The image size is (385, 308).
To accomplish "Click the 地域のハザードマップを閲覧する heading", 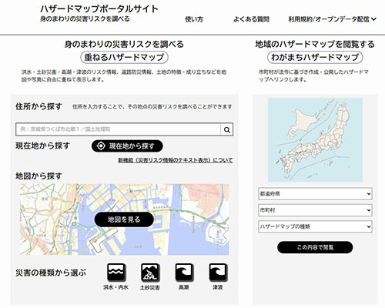I will click(315, 44).
